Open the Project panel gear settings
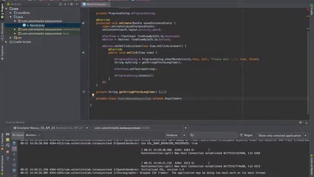Image resolution: width=314 pixels, height=177 pixels. (72, 4)
